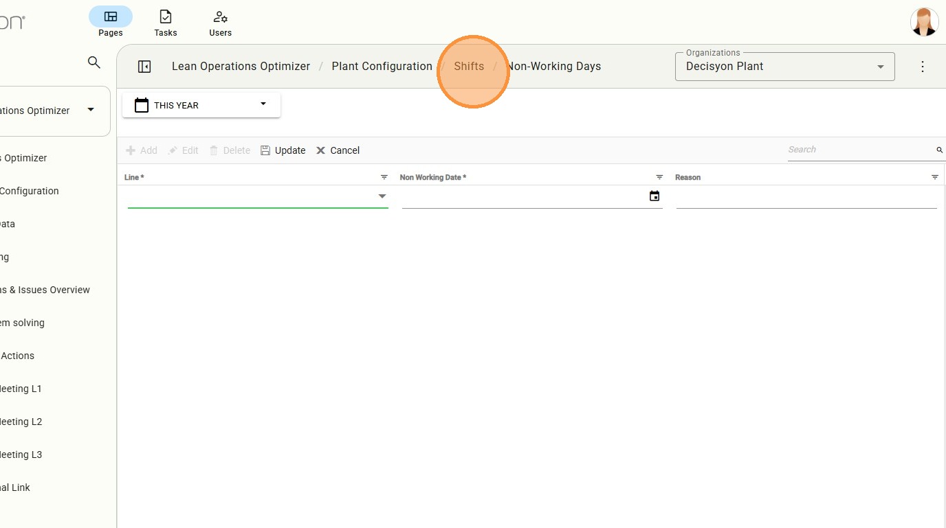Navigate to Plant Configuration breadcrumb
Image resolution: width=946 pixels, height=528 pixels.
click(382, 67)
